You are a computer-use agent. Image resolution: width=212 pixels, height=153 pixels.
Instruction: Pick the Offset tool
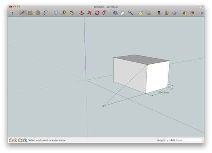tap(105, 13)
